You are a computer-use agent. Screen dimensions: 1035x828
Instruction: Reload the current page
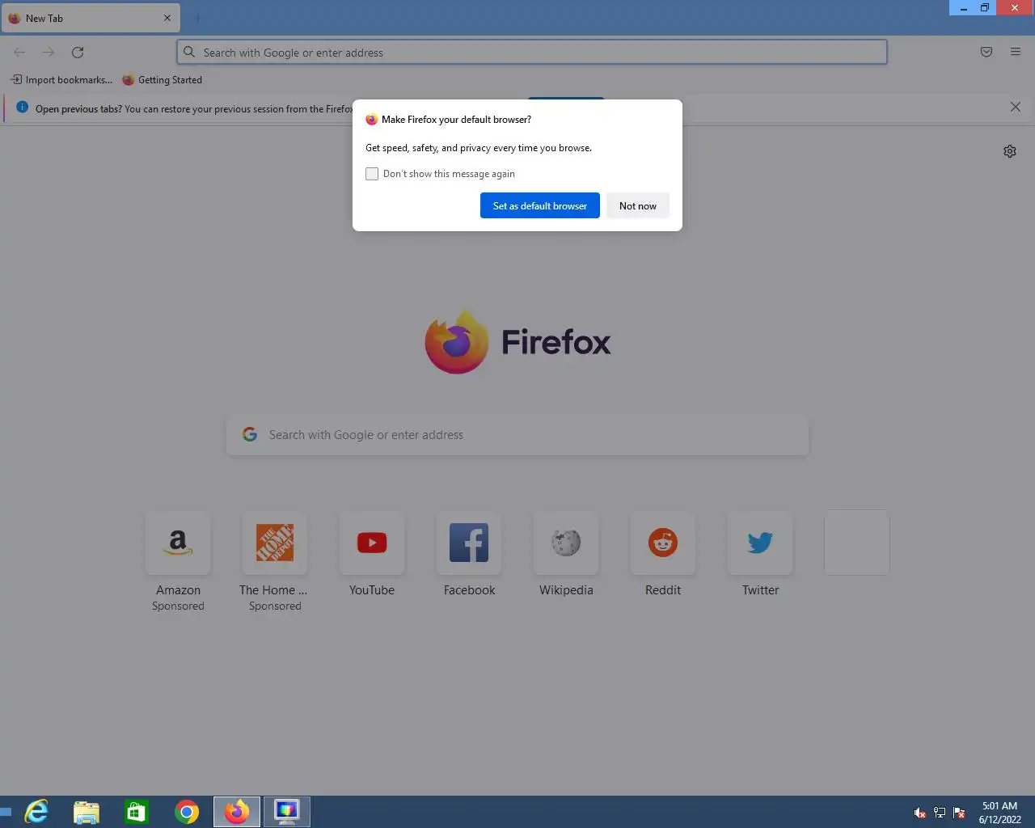[78, 52]
